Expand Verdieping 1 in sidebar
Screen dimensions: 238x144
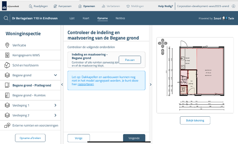pyautogui.click(x=55, y=105)
